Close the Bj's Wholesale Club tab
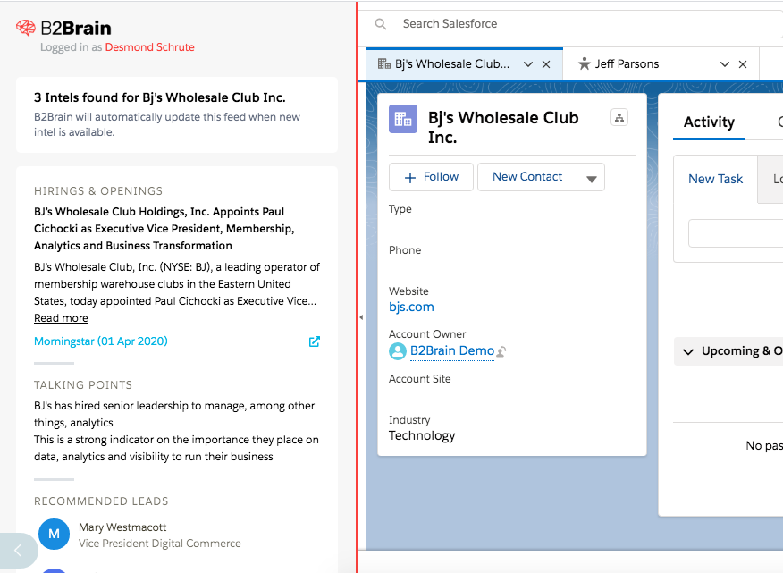This screenshot has height=573, width=783. coord(546,64)
